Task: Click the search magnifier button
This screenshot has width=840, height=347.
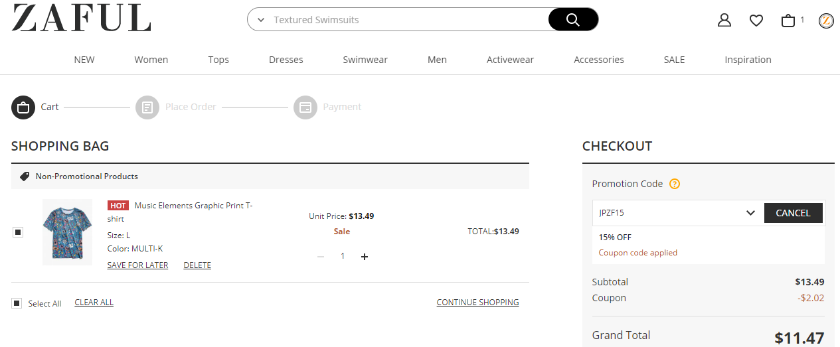Action: click(572, 20)
